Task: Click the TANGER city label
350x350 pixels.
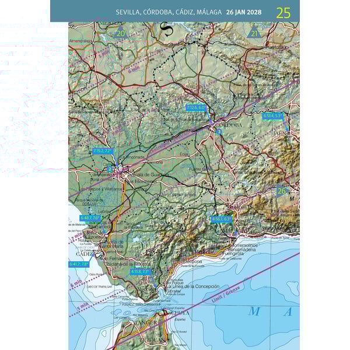Action: tap(146, 323)
